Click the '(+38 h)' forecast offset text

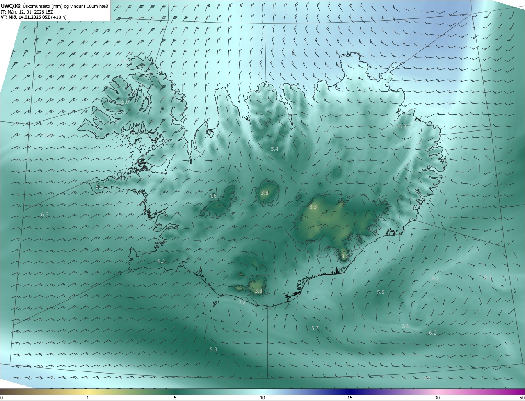tap(59, 17)
